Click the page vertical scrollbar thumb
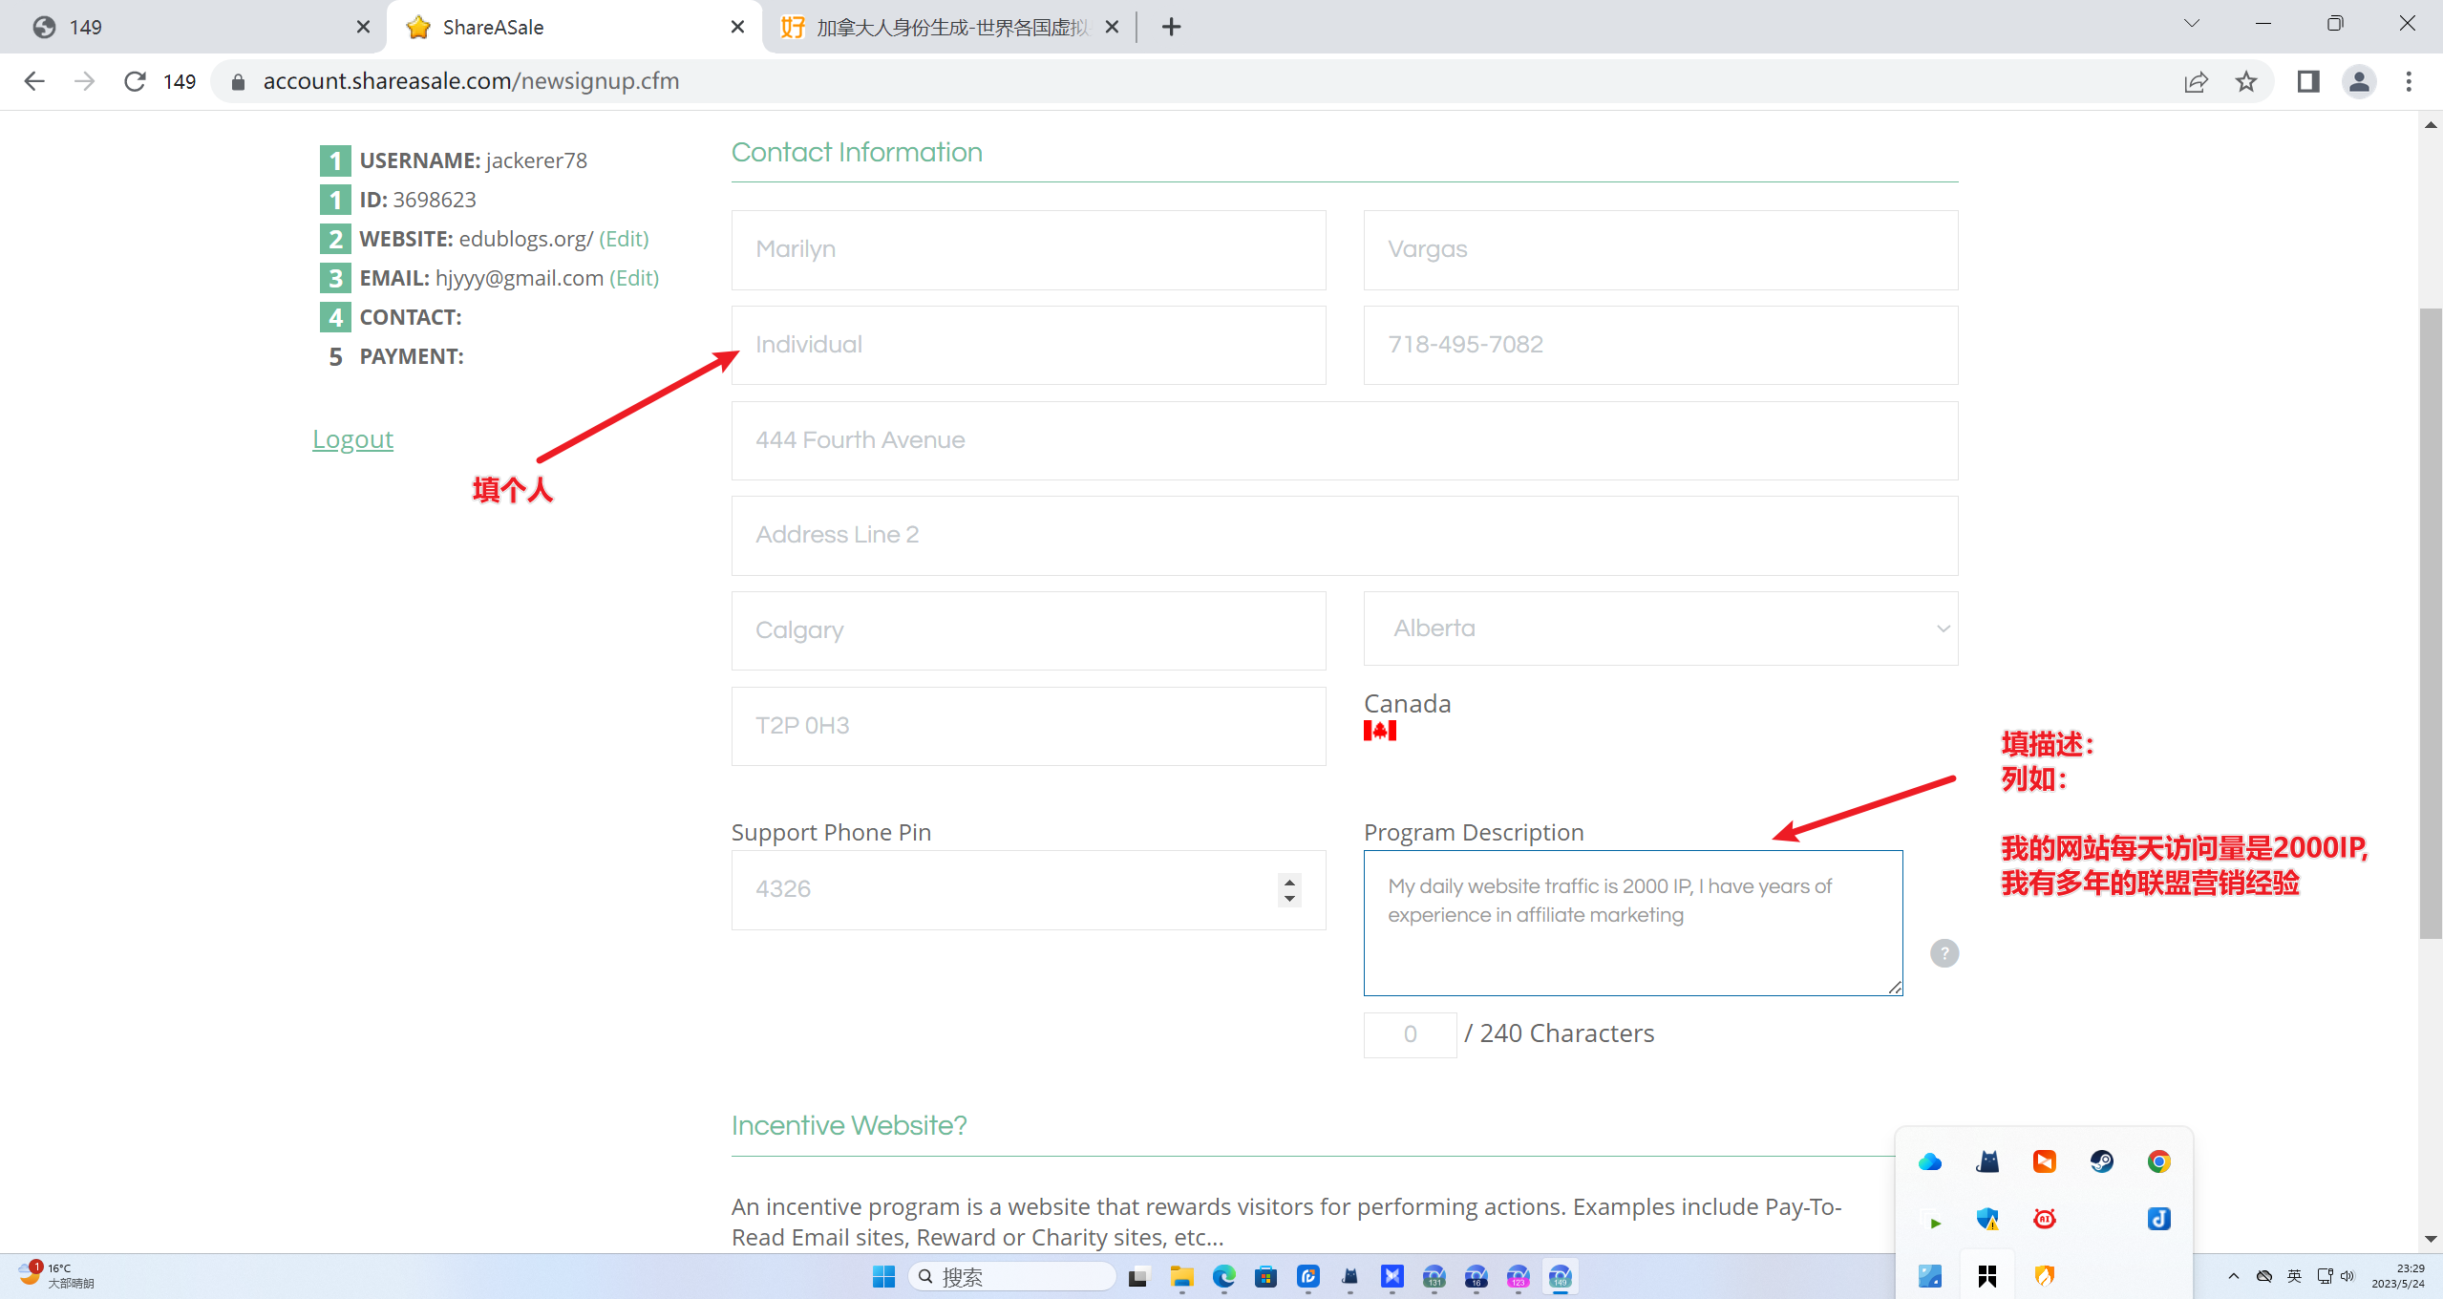The width and height of the screenshot is (2443, 1299). point(2431,621)
